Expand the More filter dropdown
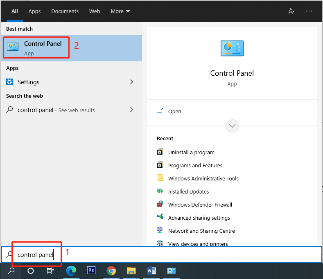Image resolution: width=323 pixels, height=279 pixels. pyautogui.click(x=120, y=11)
